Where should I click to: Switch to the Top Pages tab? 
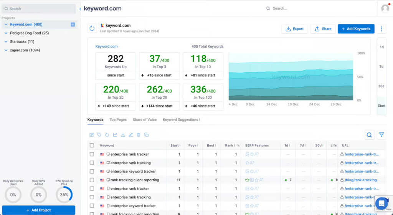click(118, 120)
